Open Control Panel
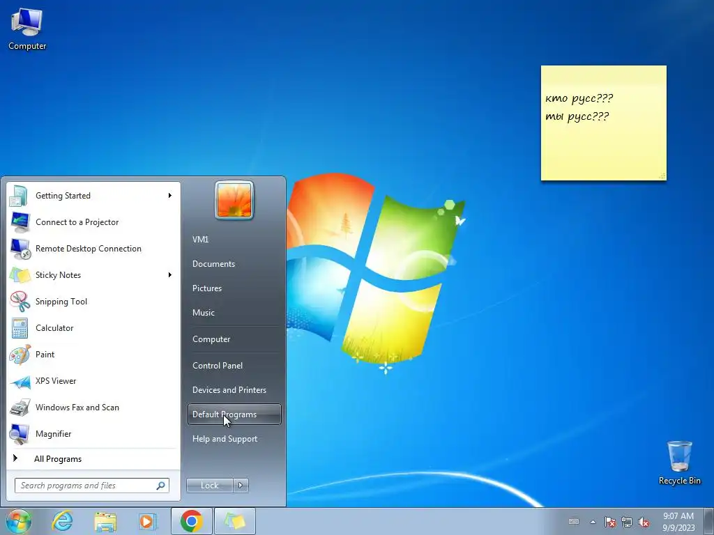The image size is (714, 535). (x=234, y=366)
